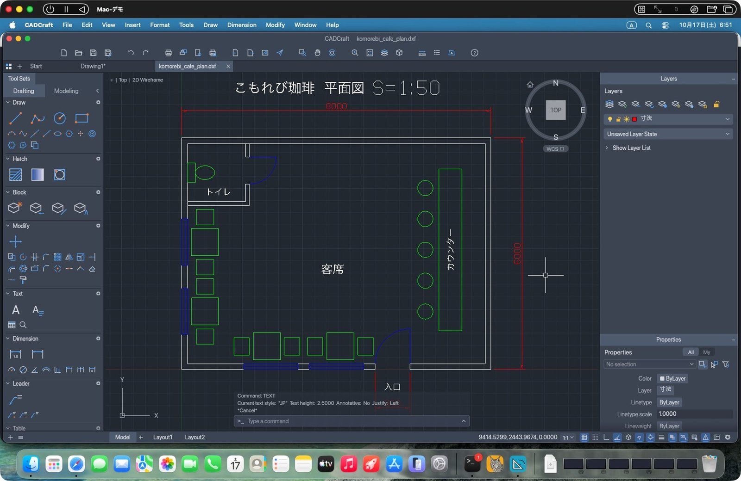Click the command line input field
Image resolution: width=741 pixels, height=481 pixels.
point(352,421)
